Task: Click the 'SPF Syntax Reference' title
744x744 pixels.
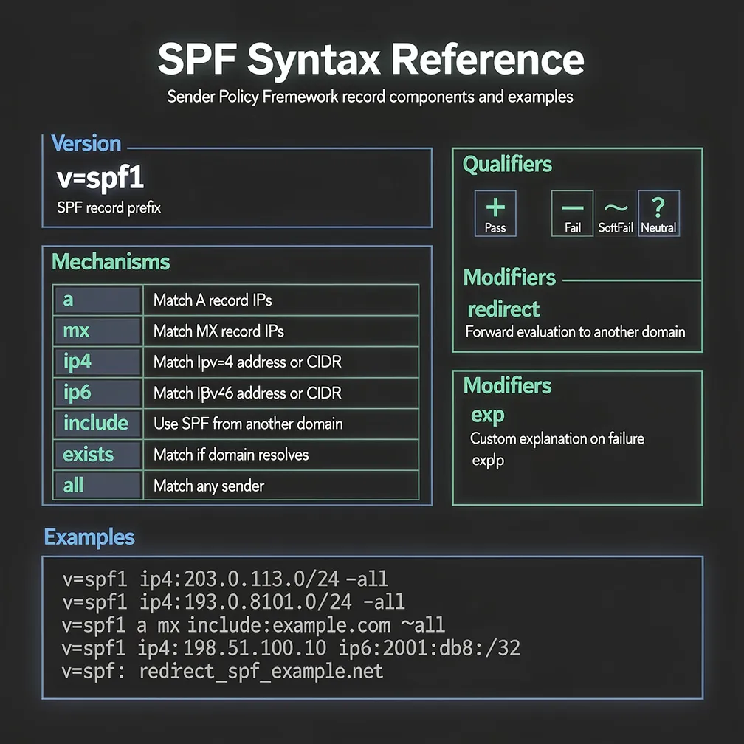Action: pos(371,59)
